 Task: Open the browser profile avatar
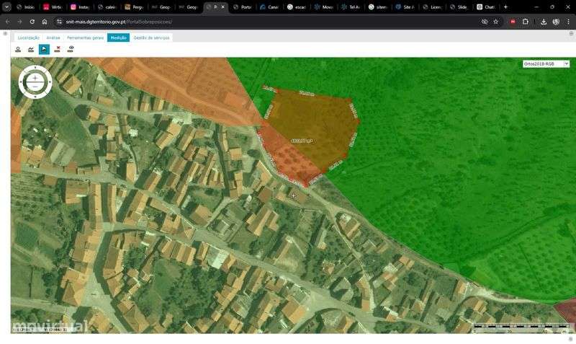[556, 22]
